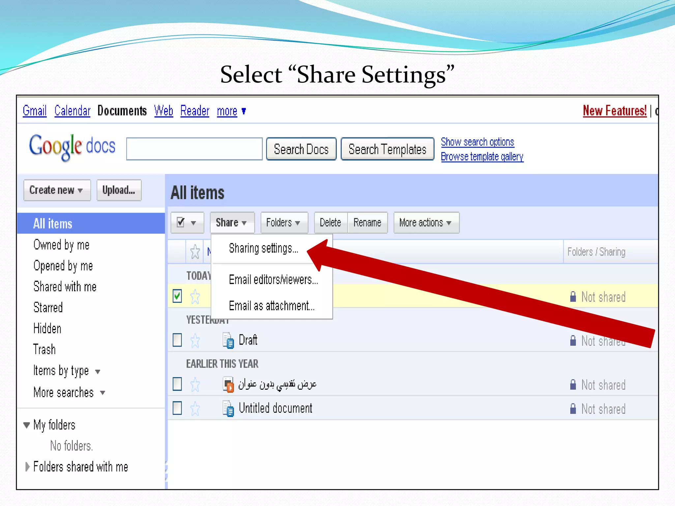The height and width of the screenshot is (506, 675).
Task: Expand the more menu in top bar
Action: [231, 111]
